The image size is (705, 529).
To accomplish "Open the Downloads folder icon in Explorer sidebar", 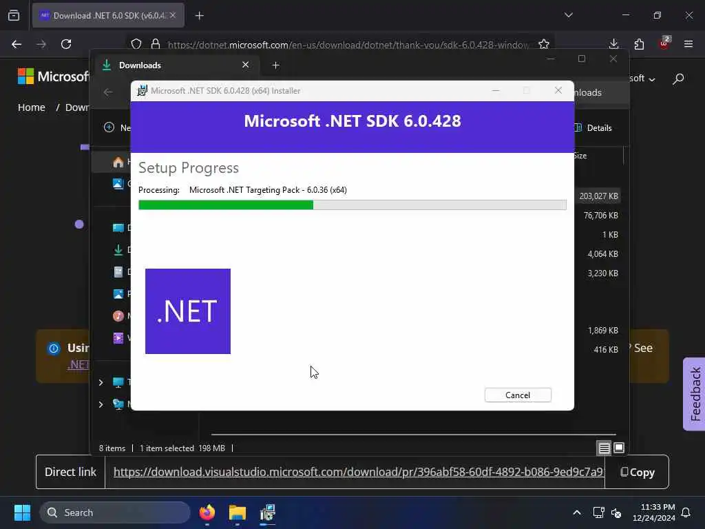I will (118, 249).
